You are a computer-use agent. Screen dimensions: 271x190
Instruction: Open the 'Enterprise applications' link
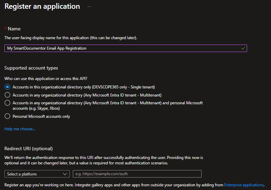tap(244, 185)
